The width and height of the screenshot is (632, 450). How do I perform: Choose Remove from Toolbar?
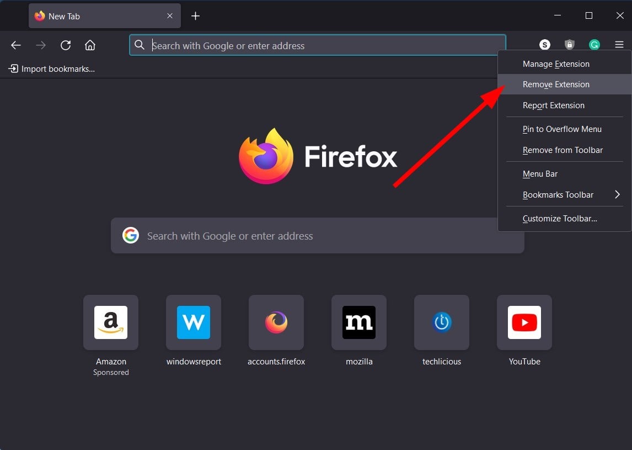tap(564, 150)
